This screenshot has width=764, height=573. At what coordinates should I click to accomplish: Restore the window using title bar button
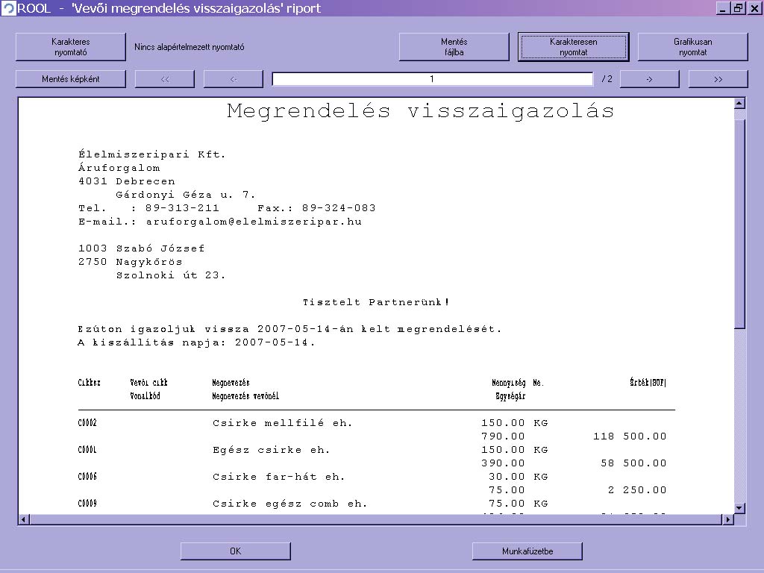click(x=738, y=8)
